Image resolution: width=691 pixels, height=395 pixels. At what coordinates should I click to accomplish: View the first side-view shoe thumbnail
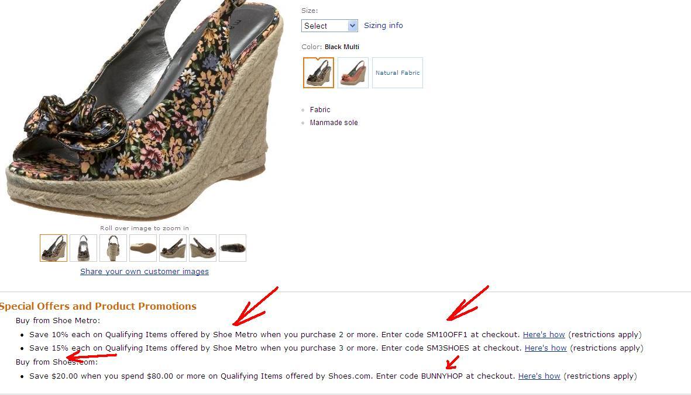pos(53,248)
